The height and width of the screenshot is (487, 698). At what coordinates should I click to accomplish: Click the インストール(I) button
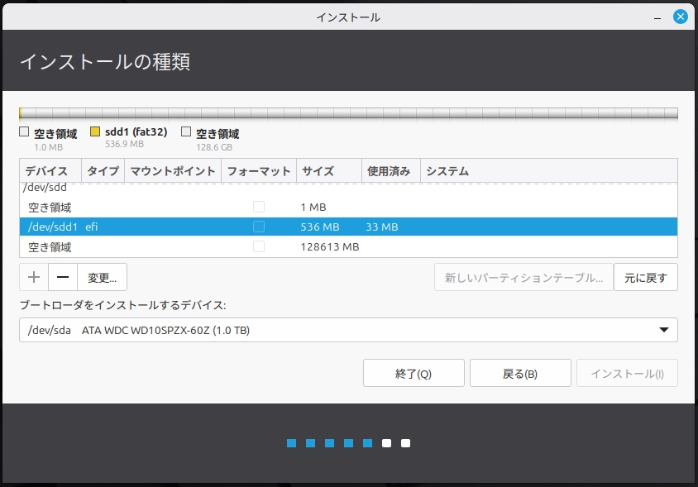click(x=626, y=372)
